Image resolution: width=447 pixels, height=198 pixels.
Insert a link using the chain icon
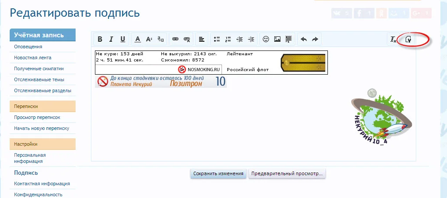175,40
